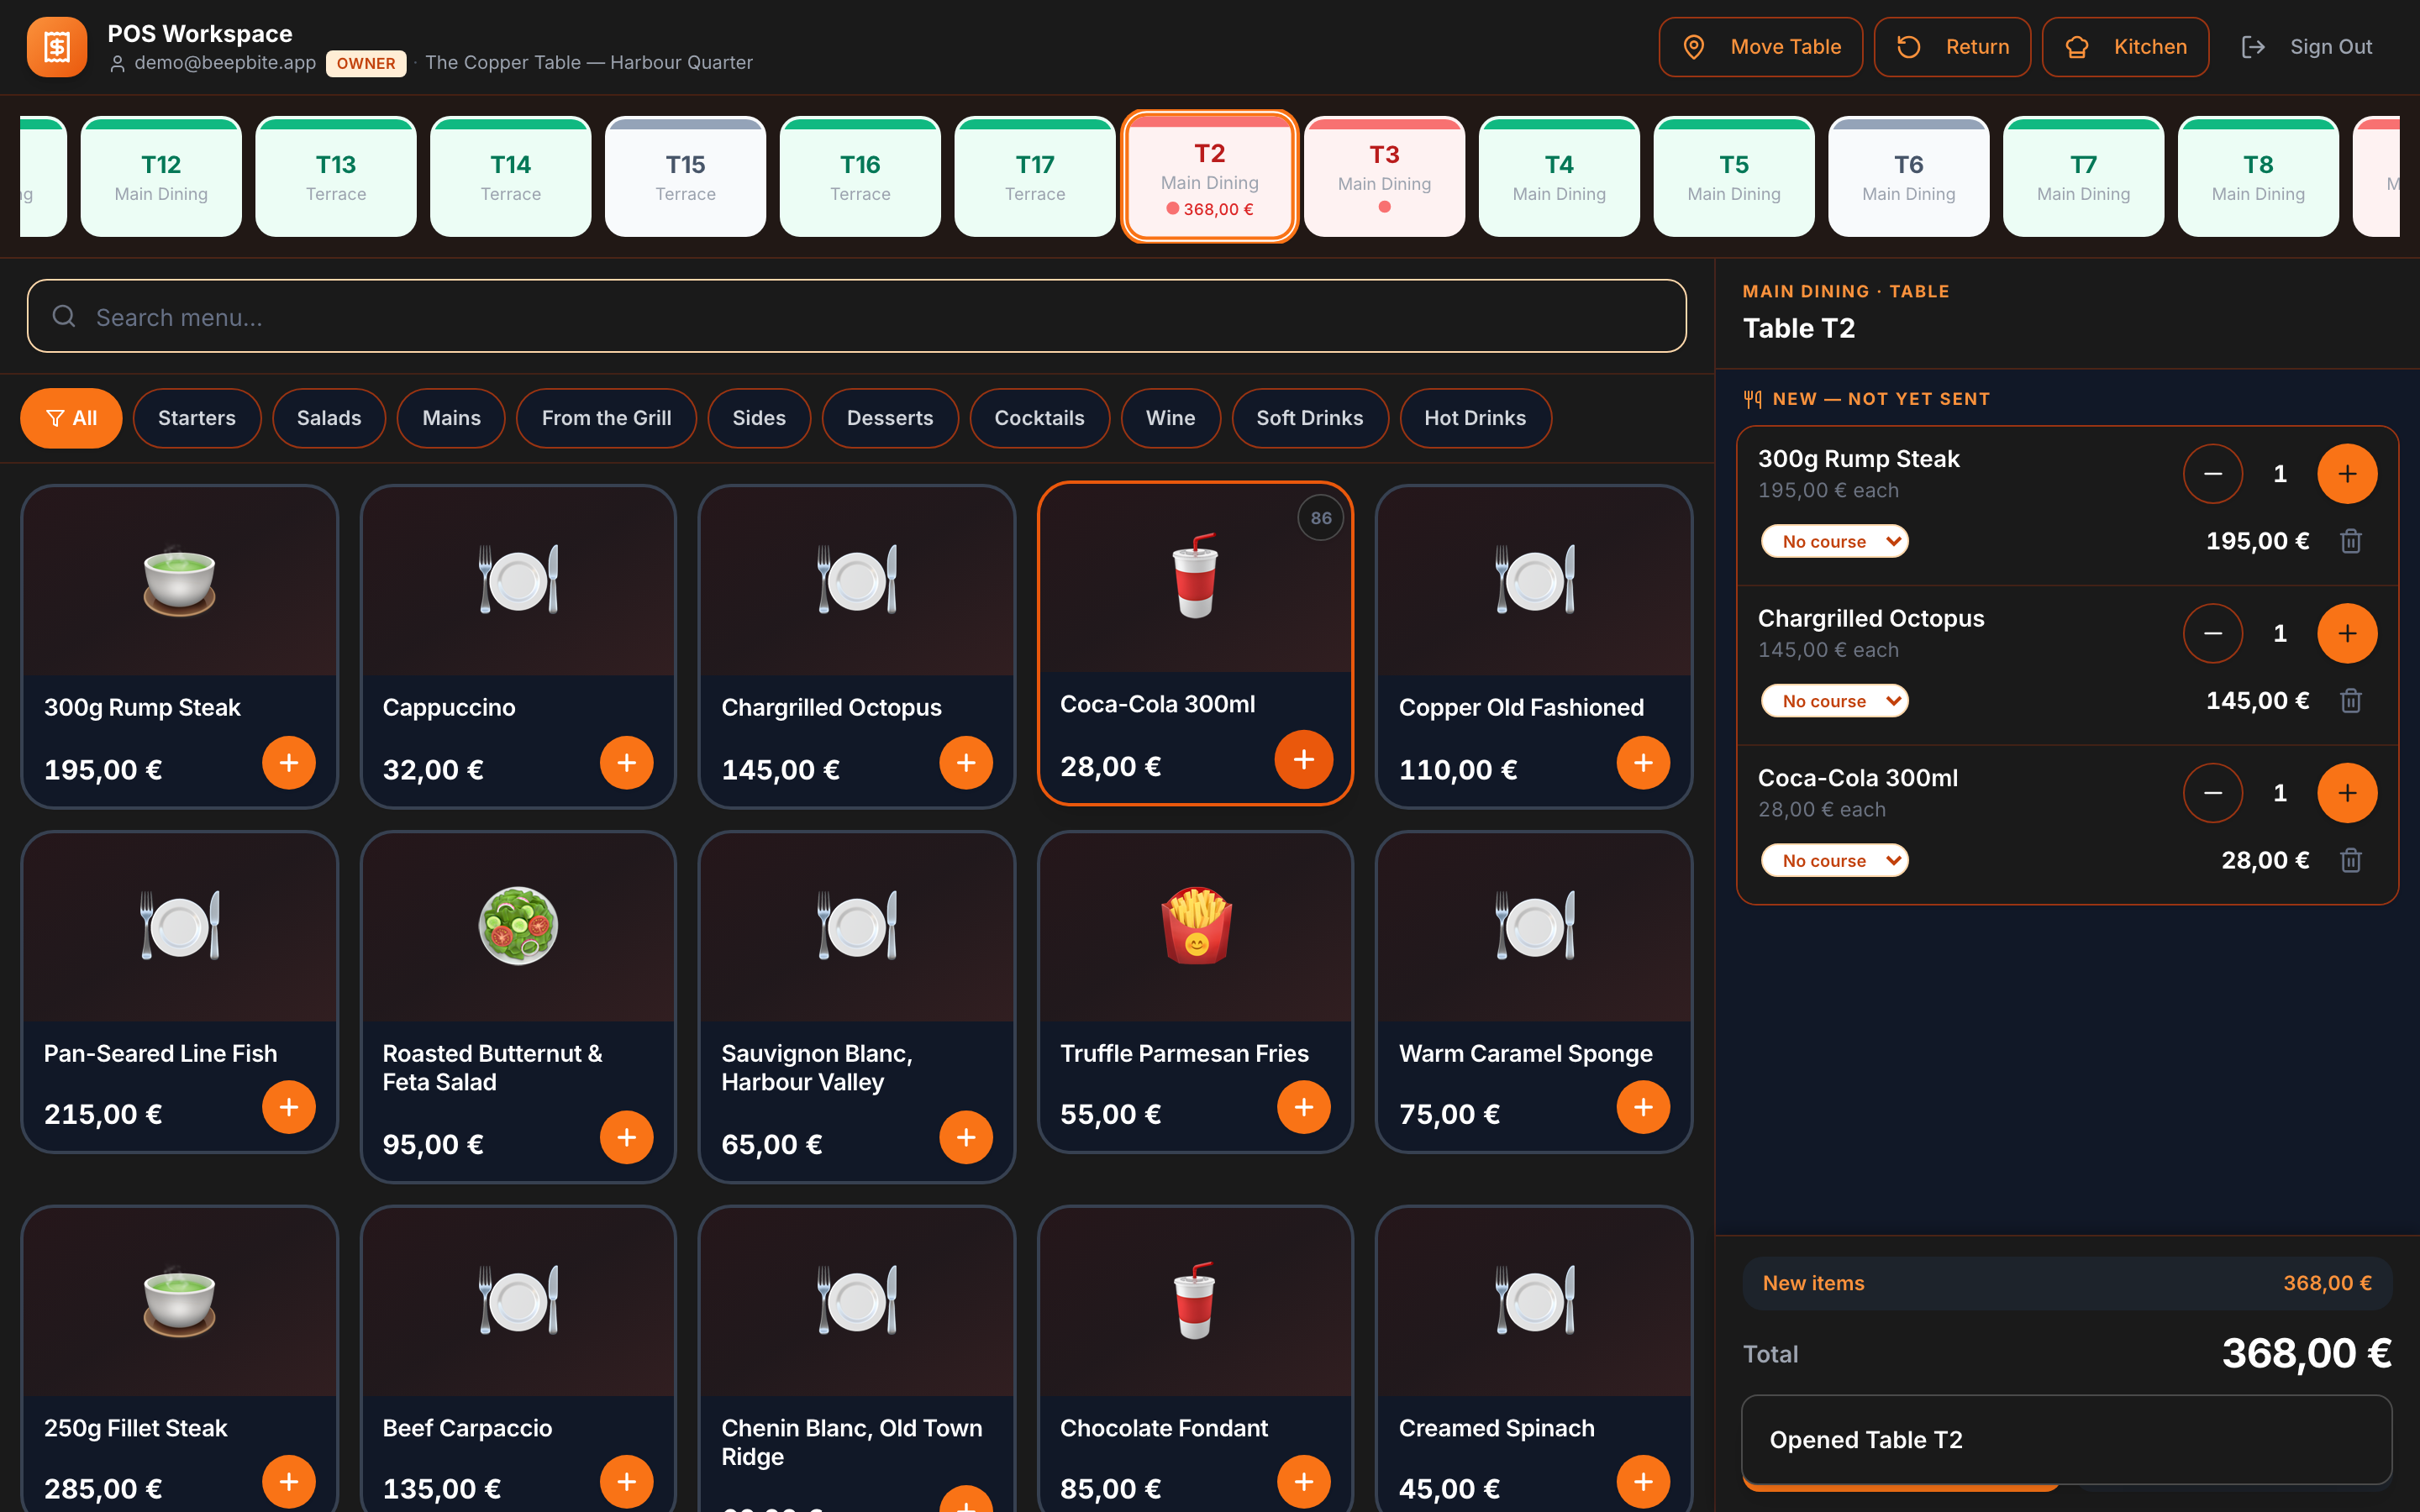Add Sauvignon Blanc, Harbour Valley
The height and width of the screenshot is (1512, 2420).
click(x=966, y=1137)
